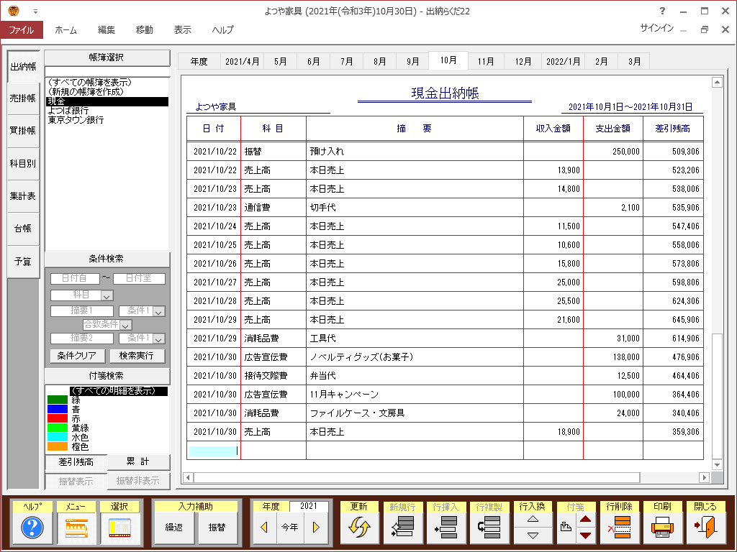Open the 条件1 dropdown beside 摘要1
The height and width of the screenshot is (552, 737).
159,311
